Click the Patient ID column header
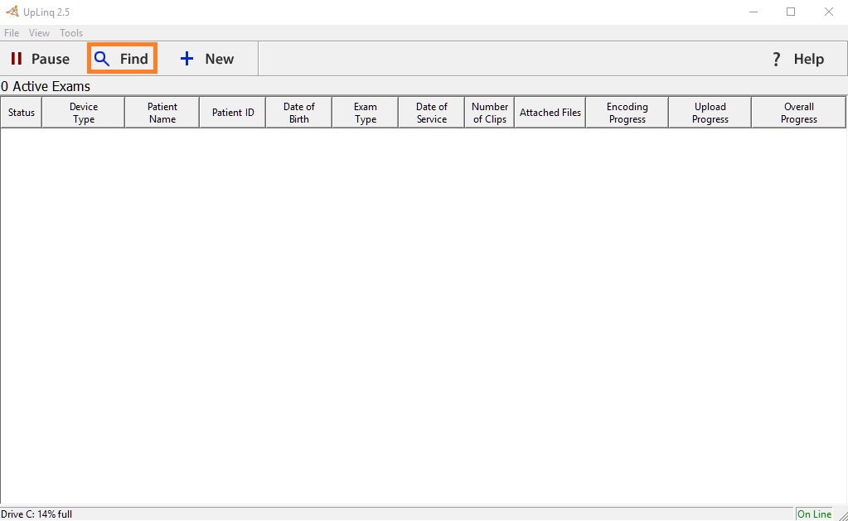This screenshot has height=521, width=848. 233,113
